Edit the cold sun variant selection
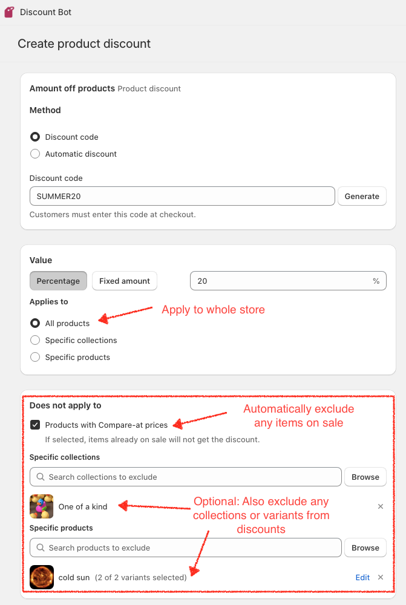The height and width of the screenshot is (605, 406). 362,577
